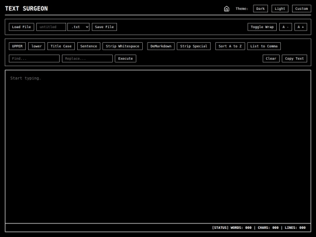Sort lines with Sort A to Z
Image resolution: width=316 pixels, height=237 pixels.
pos(230,46)
